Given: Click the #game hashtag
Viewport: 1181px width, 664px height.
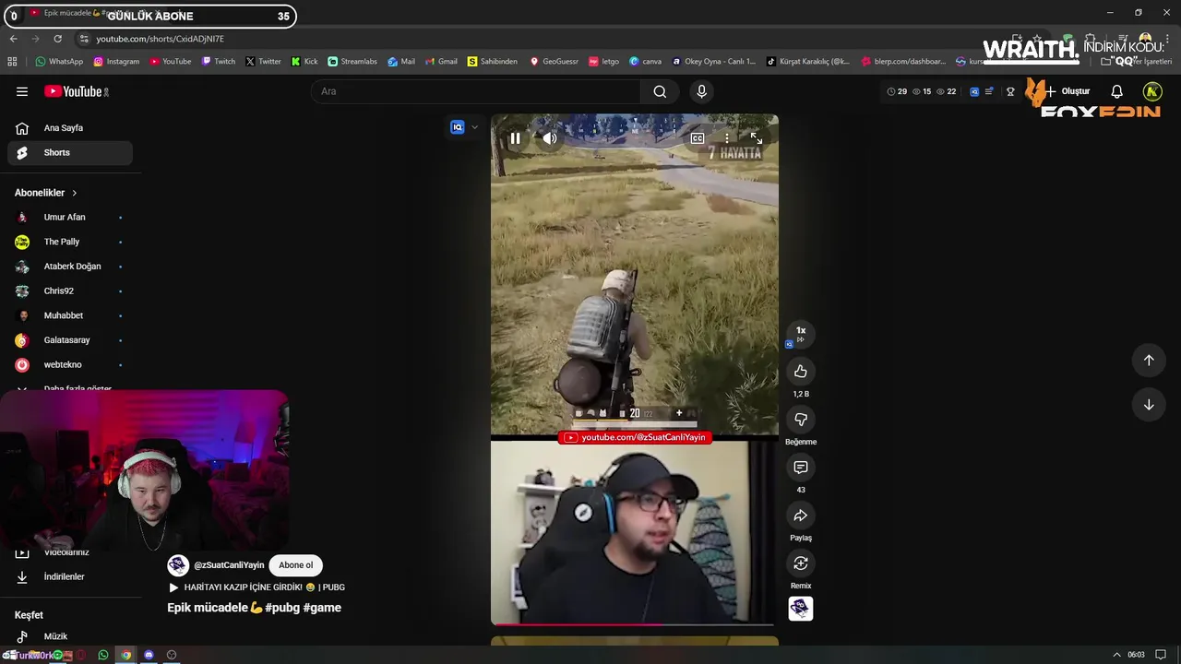Looking at the screenshot, I should [x=322, y=608].
